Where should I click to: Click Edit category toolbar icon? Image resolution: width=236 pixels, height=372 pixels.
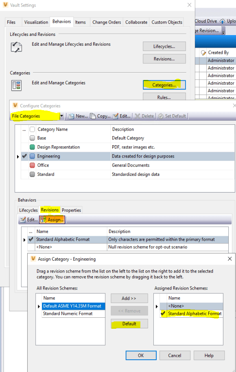116,116
